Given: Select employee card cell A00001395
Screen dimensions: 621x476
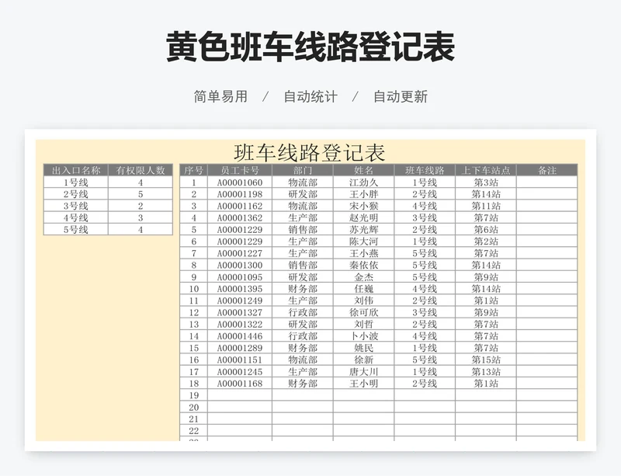Looking at the screenshot, I should point(240,289).
